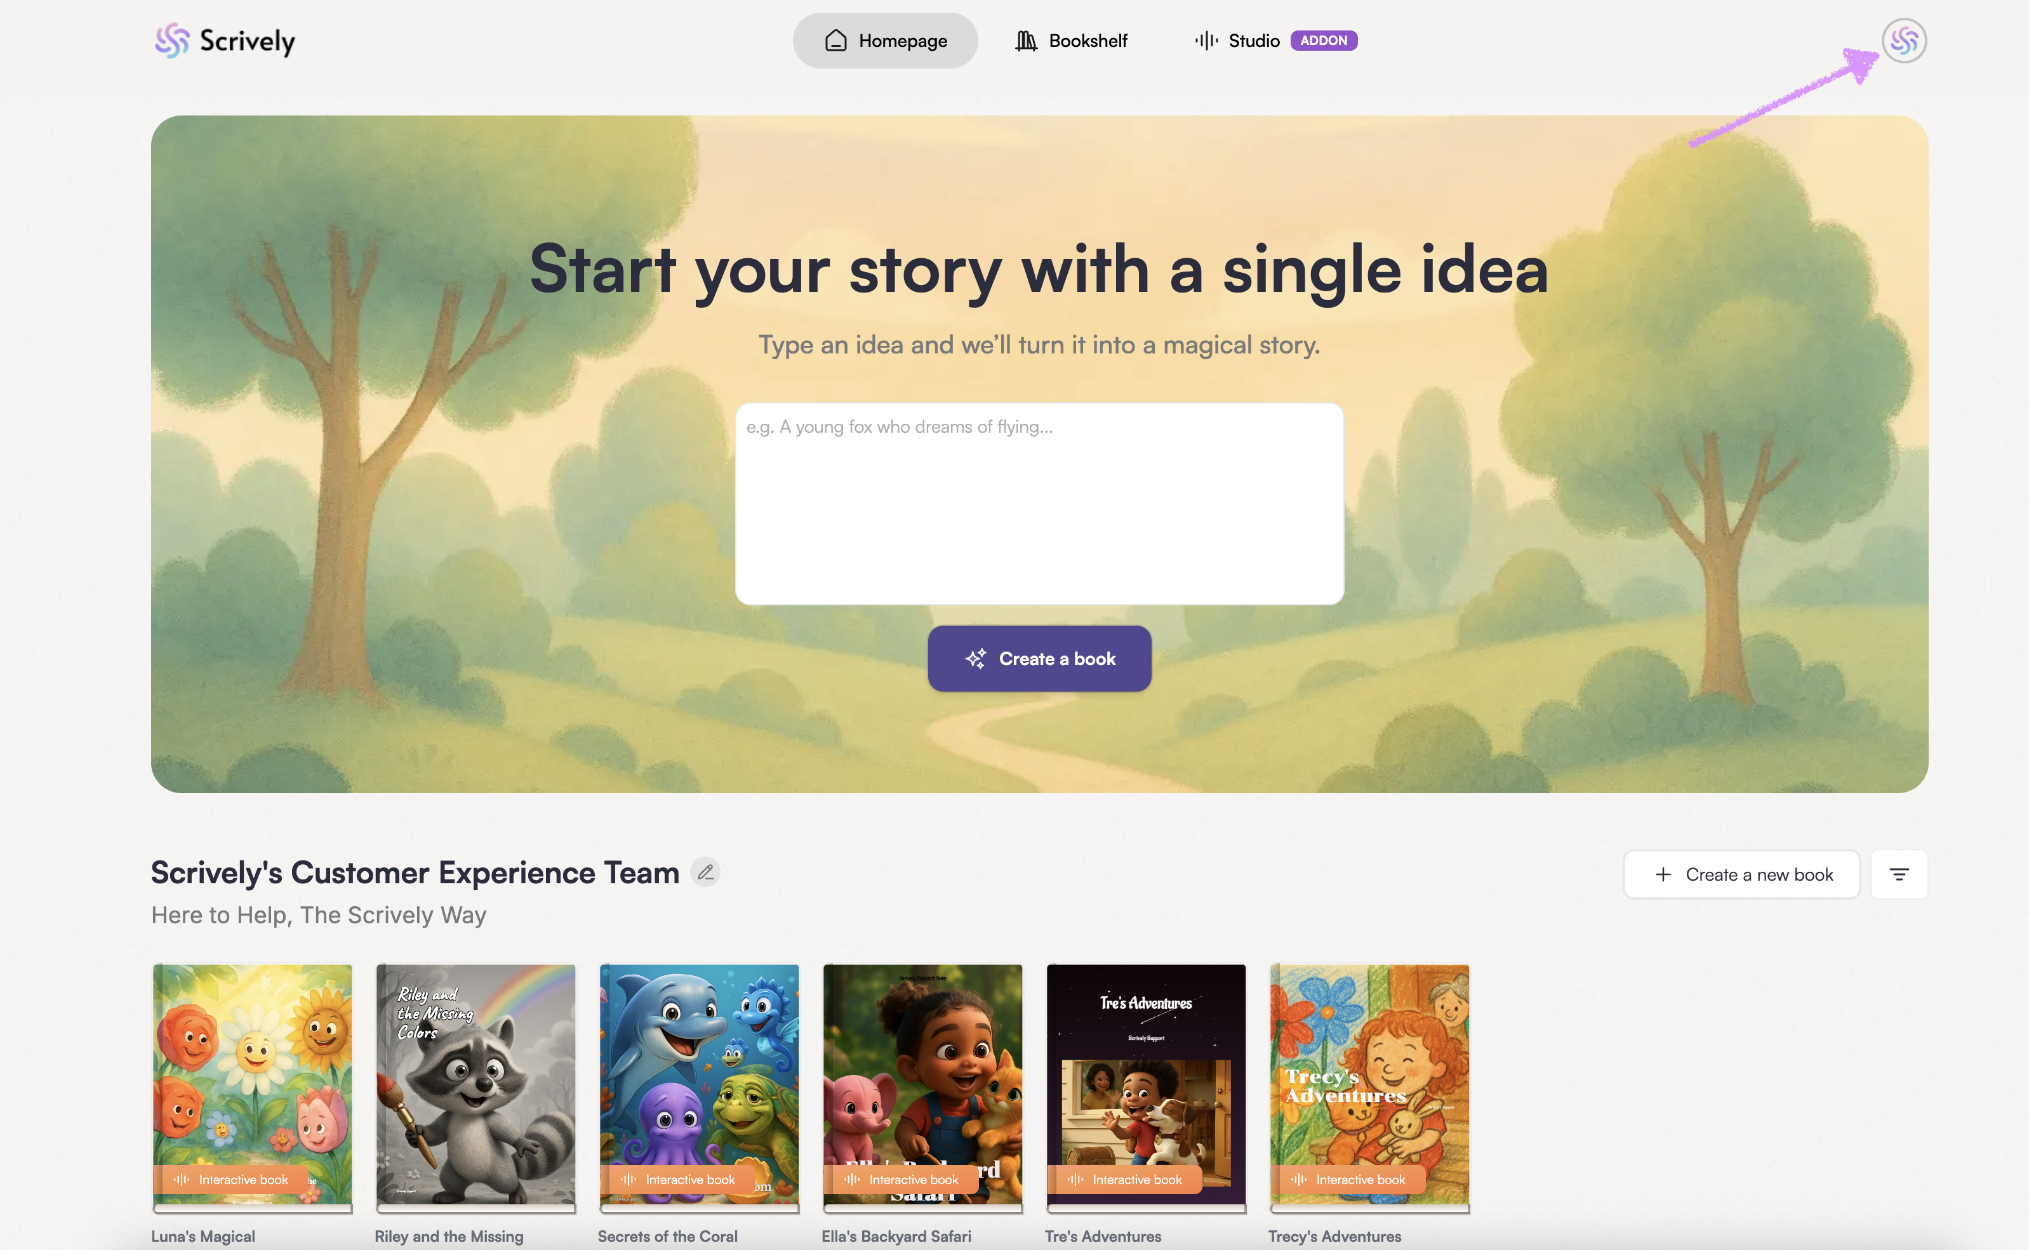This screenshot has height=1250, width=2029.
Task: Switch to the Bookshelf tab
Action: 1071,41
